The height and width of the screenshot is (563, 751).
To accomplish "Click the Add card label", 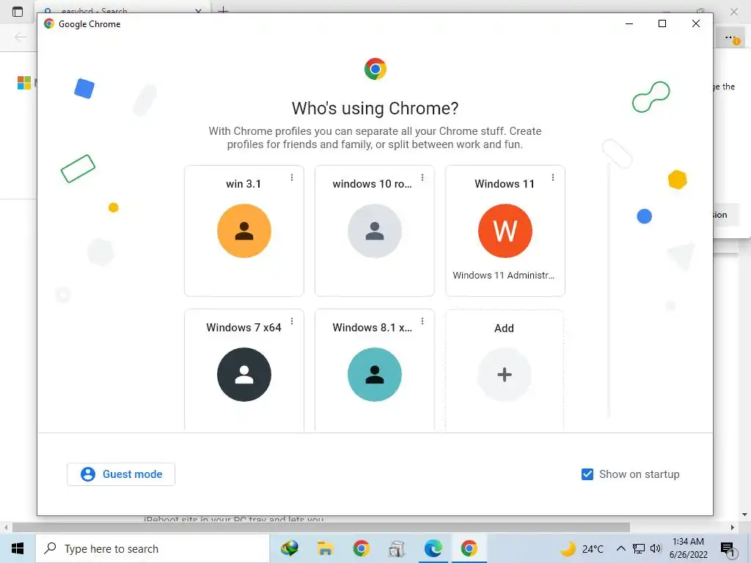I will 504,328.
